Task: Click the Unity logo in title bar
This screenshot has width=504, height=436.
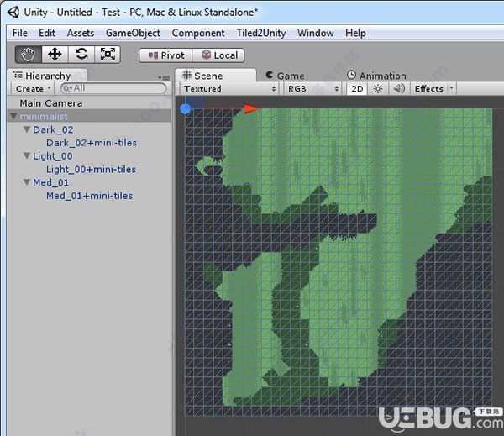Action: [13, 13]
